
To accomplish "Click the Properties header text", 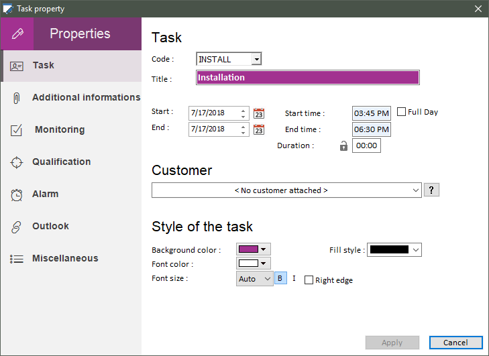I will tap(80, 34).
